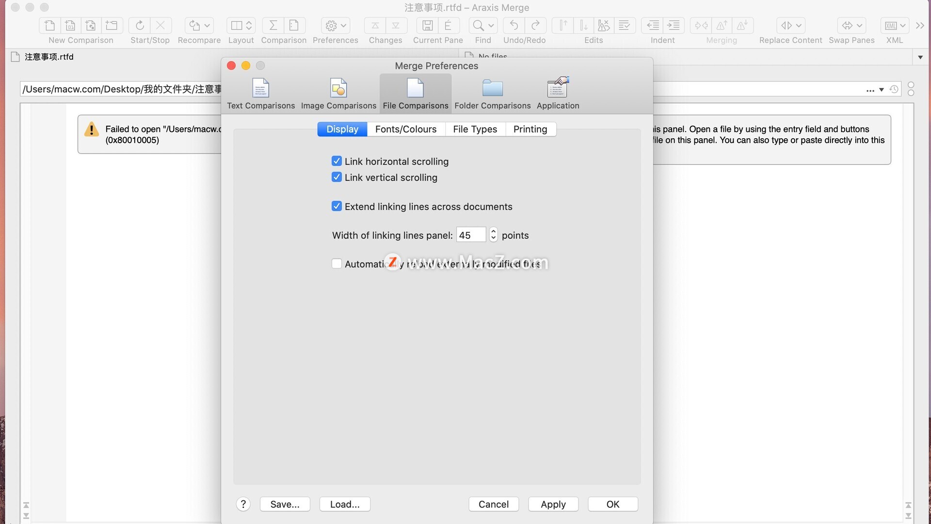Viewport: 931px width, 524px height.
Task: Click the width points stepper arrows
Action: pyautogui.click(x=493, y=235)
